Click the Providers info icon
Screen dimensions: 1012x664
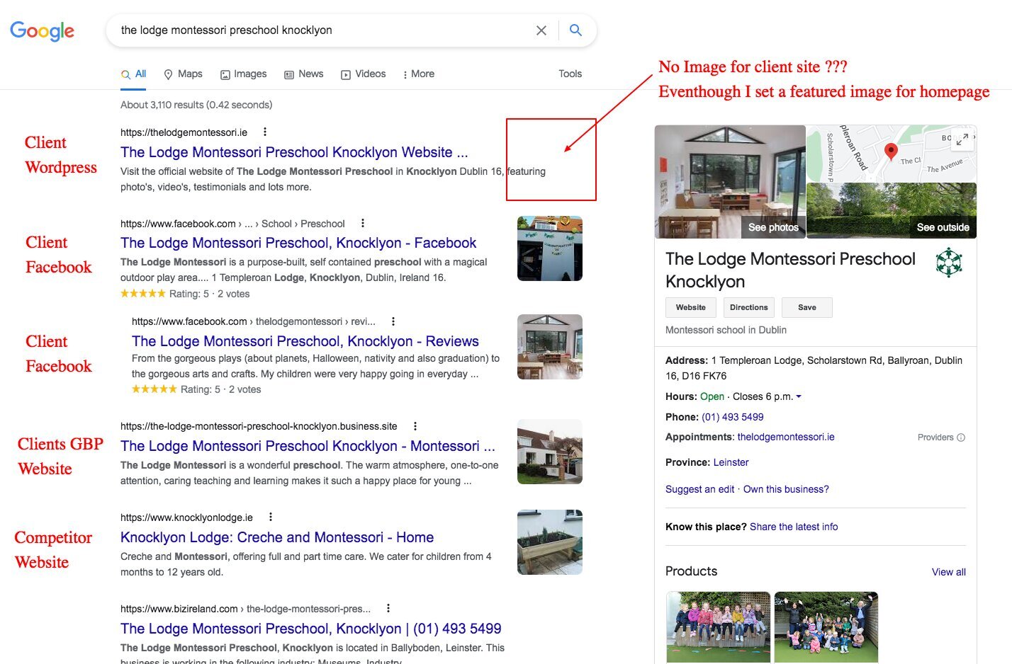pyautogui.click(x=961, y=437)
